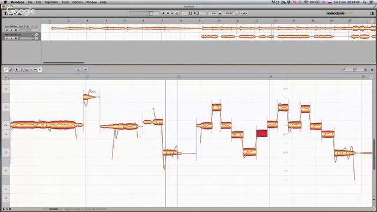Click the metronome icon in the transport bar
This screenshot has width=377, height=212.
pos(220,13)
